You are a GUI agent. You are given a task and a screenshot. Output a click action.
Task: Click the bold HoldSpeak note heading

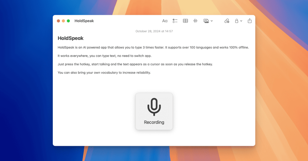(71, 38)
